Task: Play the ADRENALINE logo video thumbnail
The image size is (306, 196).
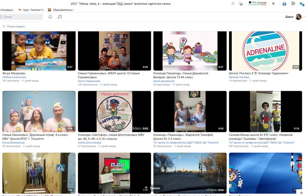Action: pos(265,51)
